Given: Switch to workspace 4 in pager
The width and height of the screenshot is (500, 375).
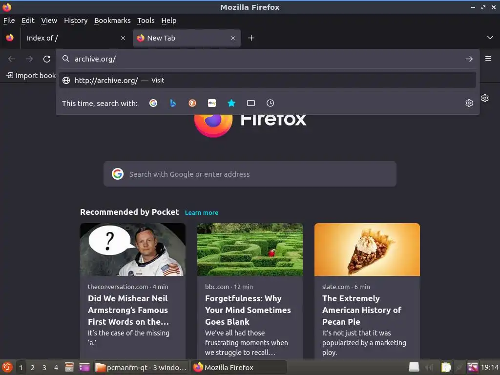Looking at the screenshot, I should coord(56,367).
